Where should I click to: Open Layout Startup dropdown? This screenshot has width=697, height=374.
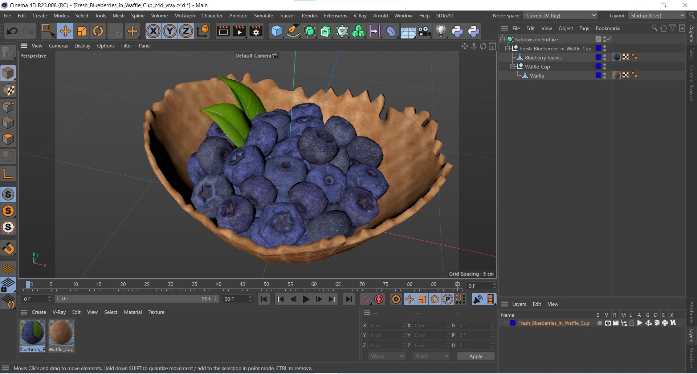coord(657,16)
